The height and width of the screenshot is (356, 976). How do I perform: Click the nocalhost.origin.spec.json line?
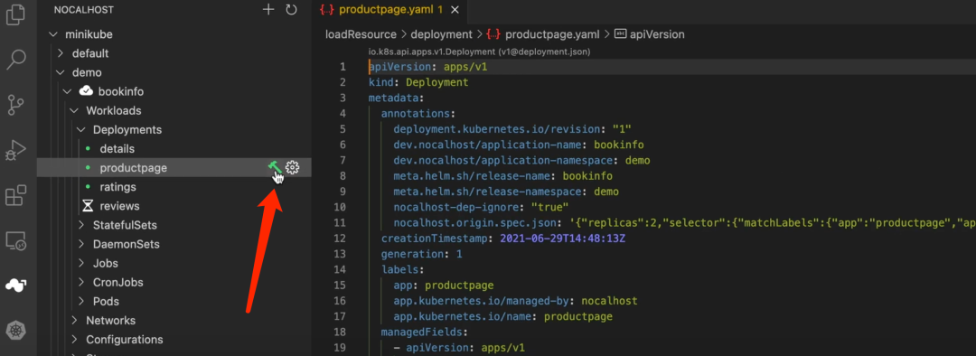[x=685, y=223]
